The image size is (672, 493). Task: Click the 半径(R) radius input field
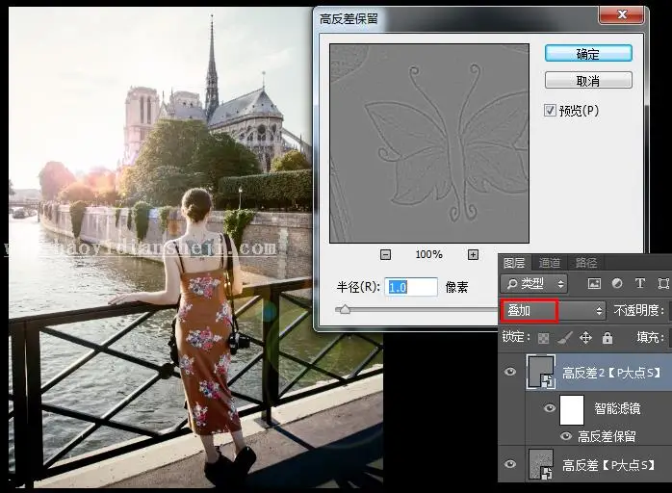click(411, 287)
